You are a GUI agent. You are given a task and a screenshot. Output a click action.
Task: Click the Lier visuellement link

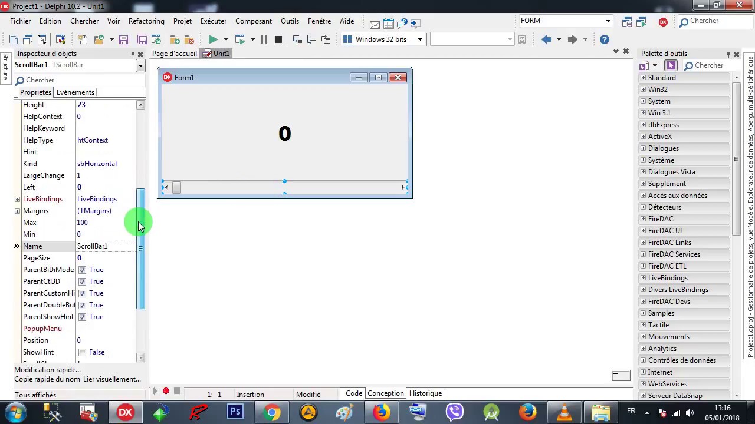tap(112, 379)
